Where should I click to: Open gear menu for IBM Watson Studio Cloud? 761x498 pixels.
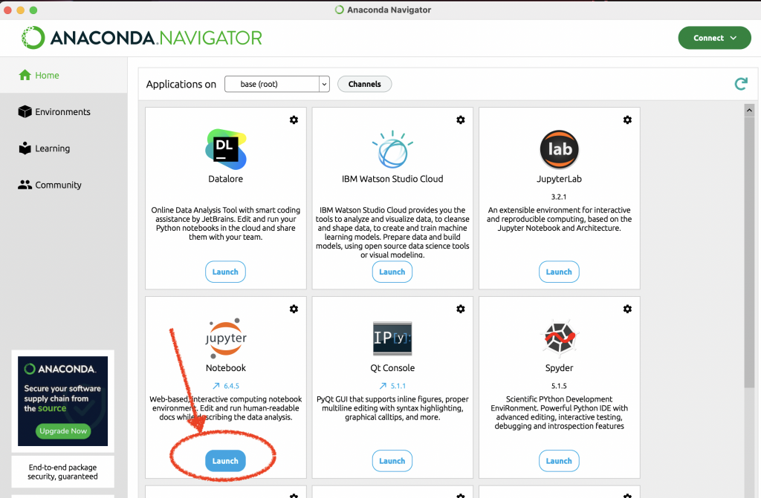coord(461,120)
